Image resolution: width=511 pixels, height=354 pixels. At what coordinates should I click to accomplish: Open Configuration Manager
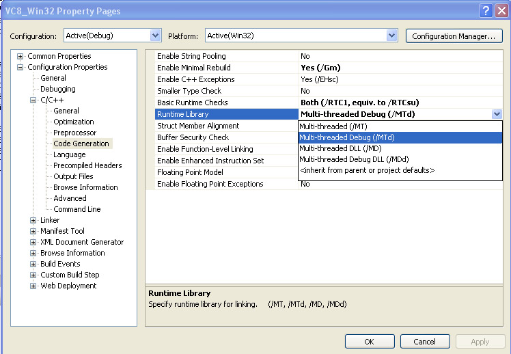coord(454,36)
